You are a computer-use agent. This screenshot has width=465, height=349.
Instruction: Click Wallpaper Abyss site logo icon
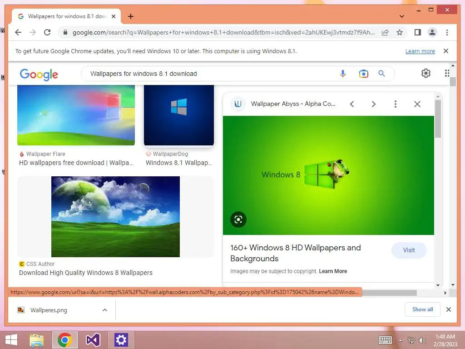238,104
